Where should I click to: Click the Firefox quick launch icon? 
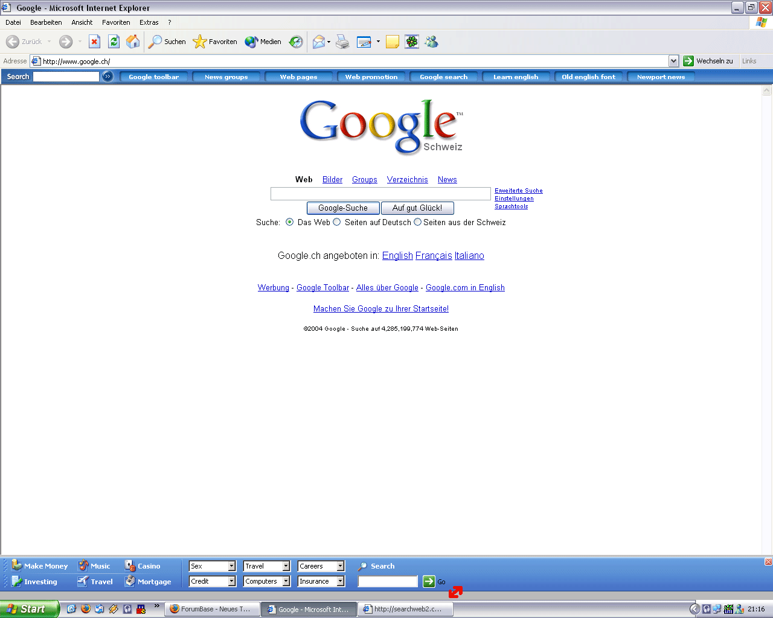coord(86,609)
